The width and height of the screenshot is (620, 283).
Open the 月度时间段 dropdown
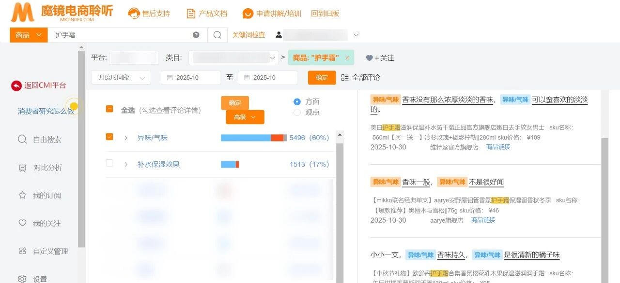pyautogui.click(x=121, y=78)
